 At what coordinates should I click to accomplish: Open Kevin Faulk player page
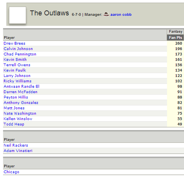point(15,70)
